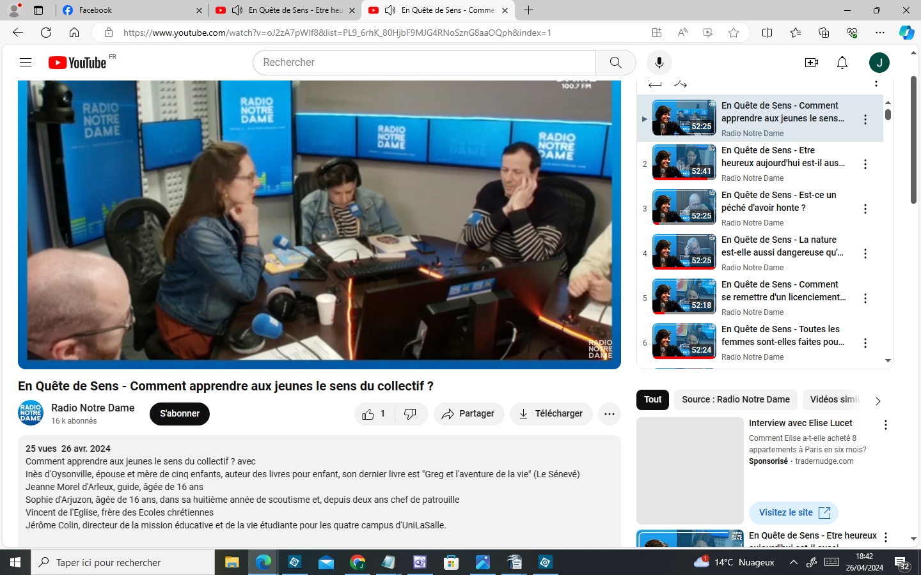
Task: Dislike the video with thumbs down
Action: (x=411, y=414)
